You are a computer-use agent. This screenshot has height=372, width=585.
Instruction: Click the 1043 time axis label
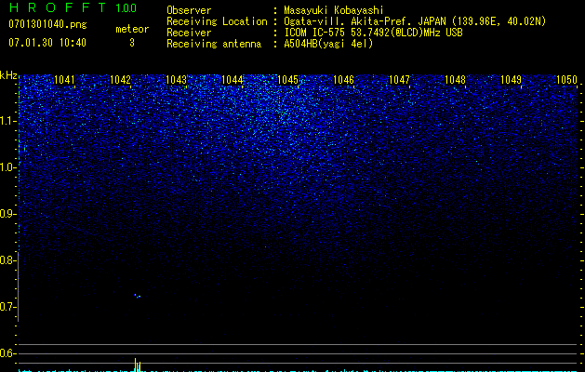tap(176, 80)
